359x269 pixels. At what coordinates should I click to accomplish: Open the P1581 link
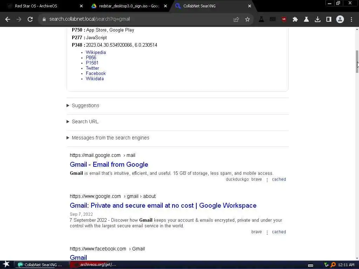[x=92, y=63]
